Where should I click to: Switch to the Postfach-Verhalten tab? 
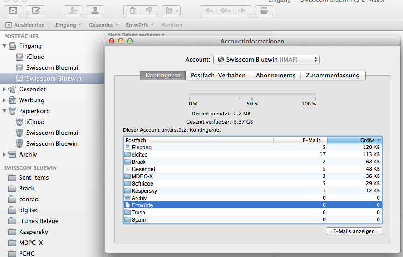point(218,75)
